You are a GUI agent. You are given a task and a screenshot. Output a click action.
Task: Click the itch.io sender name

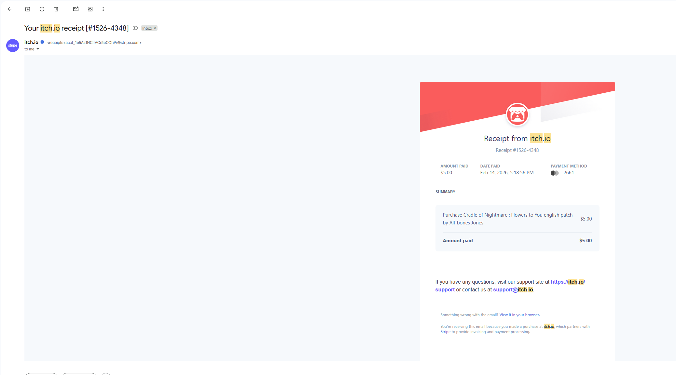pos(31,42)
